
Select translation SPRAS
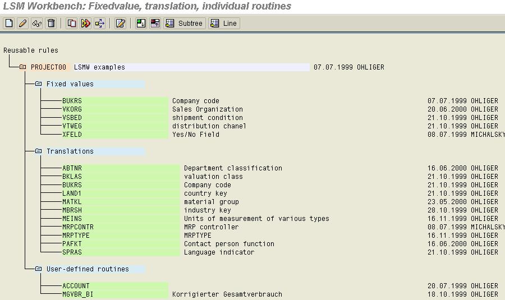[x=121, y=252]
